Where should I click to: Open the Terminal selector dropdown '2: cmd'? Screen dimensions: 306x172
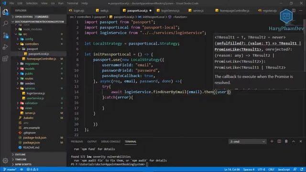point(247,141)
